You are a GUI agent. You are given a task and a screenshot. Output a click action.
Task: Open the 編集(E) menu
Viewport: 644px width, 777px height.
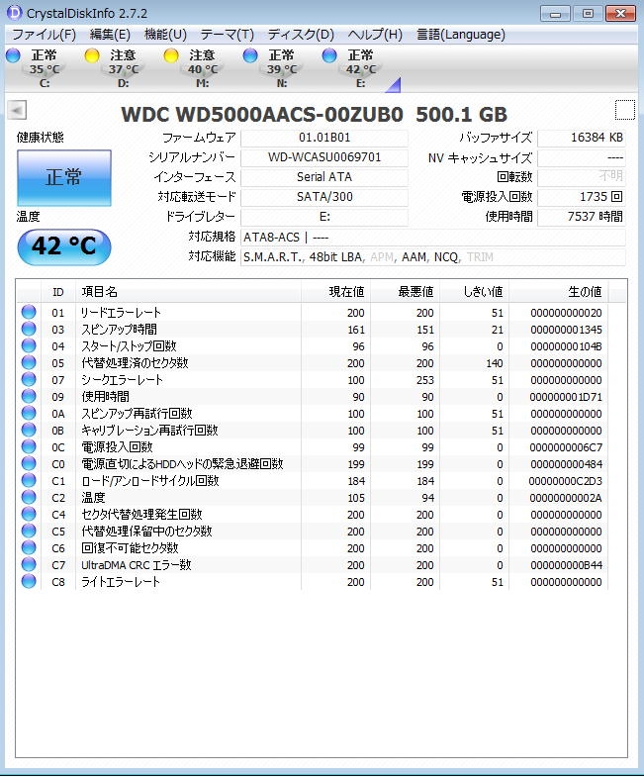point(110,35)
